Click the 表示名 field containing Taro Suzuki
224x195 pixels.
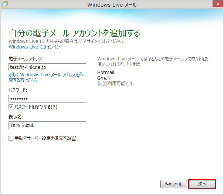(x=47, y=125)
